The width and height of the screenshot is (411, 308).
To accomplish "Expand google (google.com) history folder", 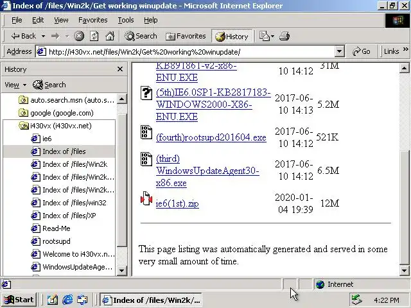I will pos(56,113).
